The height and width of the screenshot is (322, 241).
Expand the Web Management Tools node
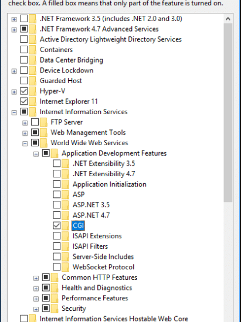pos(25,133)
